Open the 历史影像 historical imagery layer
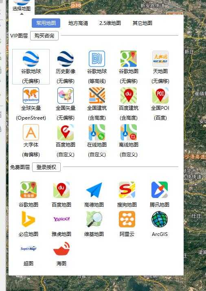This screenshot has width=206, height=291. (x=66, y=67)
